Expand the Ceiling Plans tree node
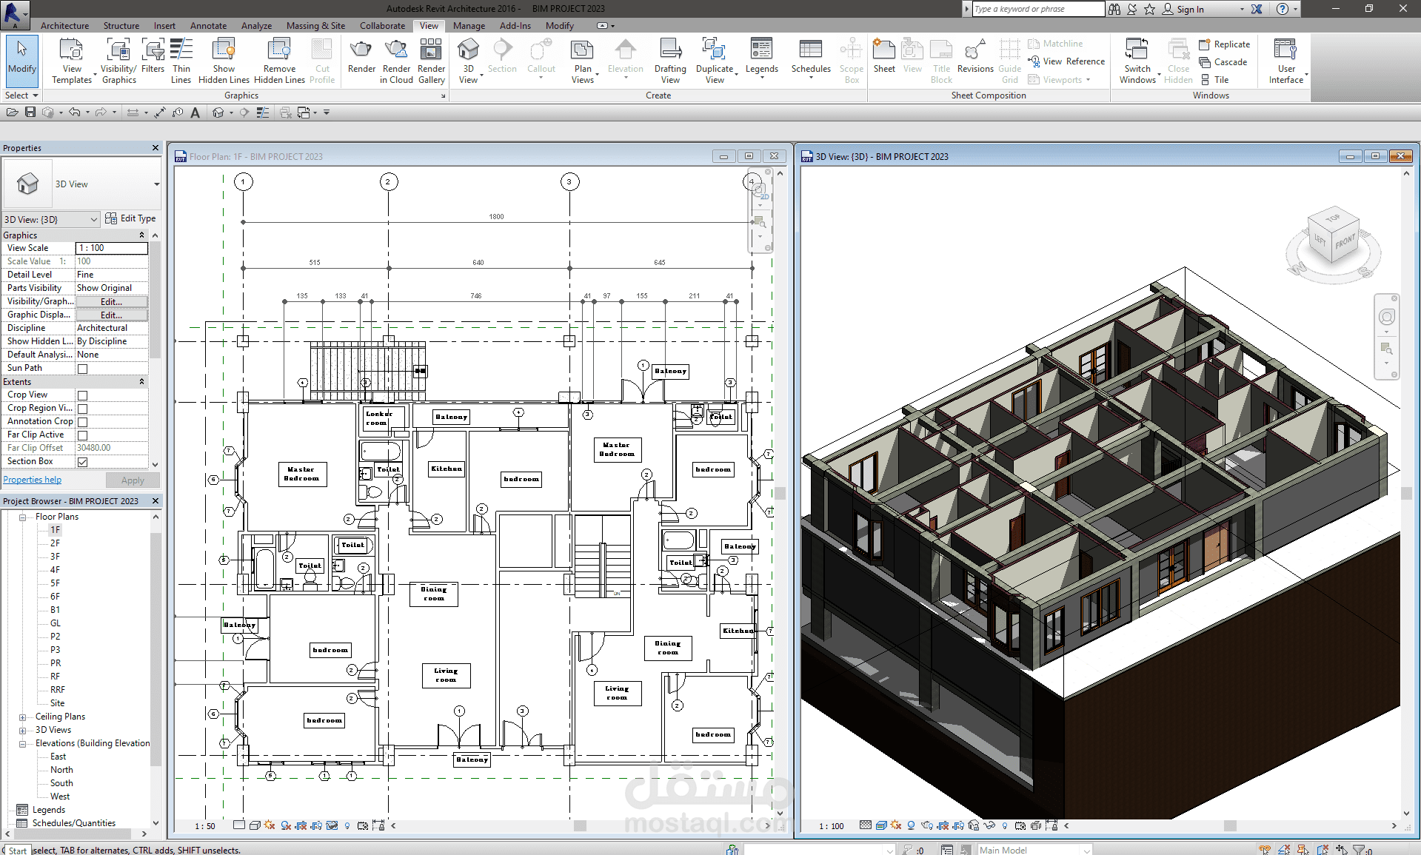The image size is (1421, 855). pos(23,717)
